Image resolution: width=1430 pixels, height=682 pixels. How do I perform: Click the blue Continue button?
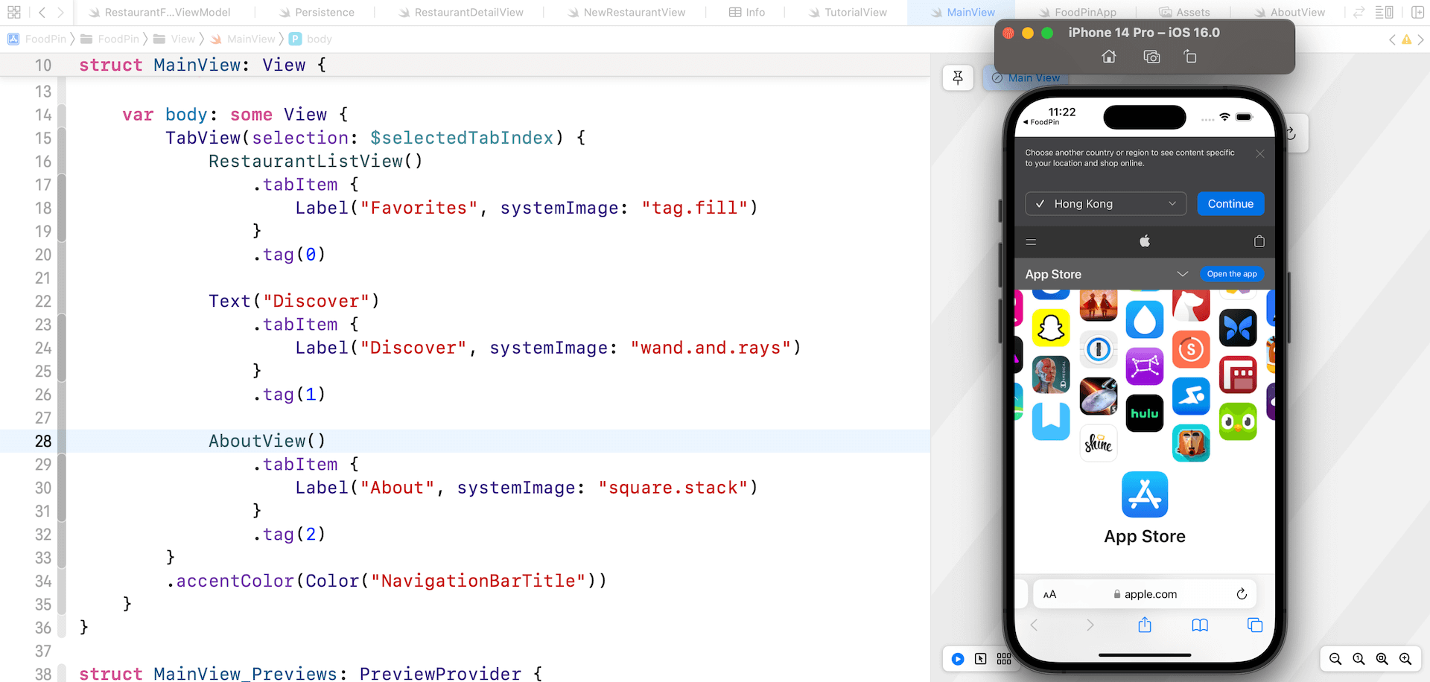[1230, 204]
